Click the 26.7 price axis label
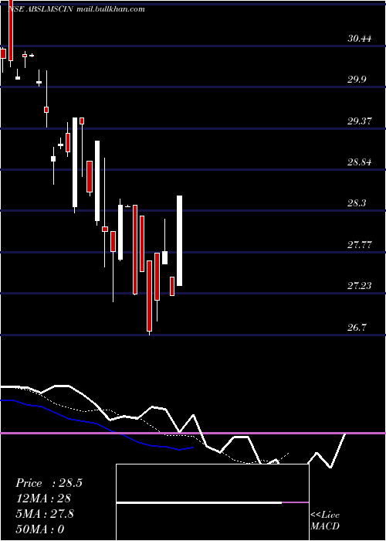This screenshot has height=541, width=386. tap(357, 327)
